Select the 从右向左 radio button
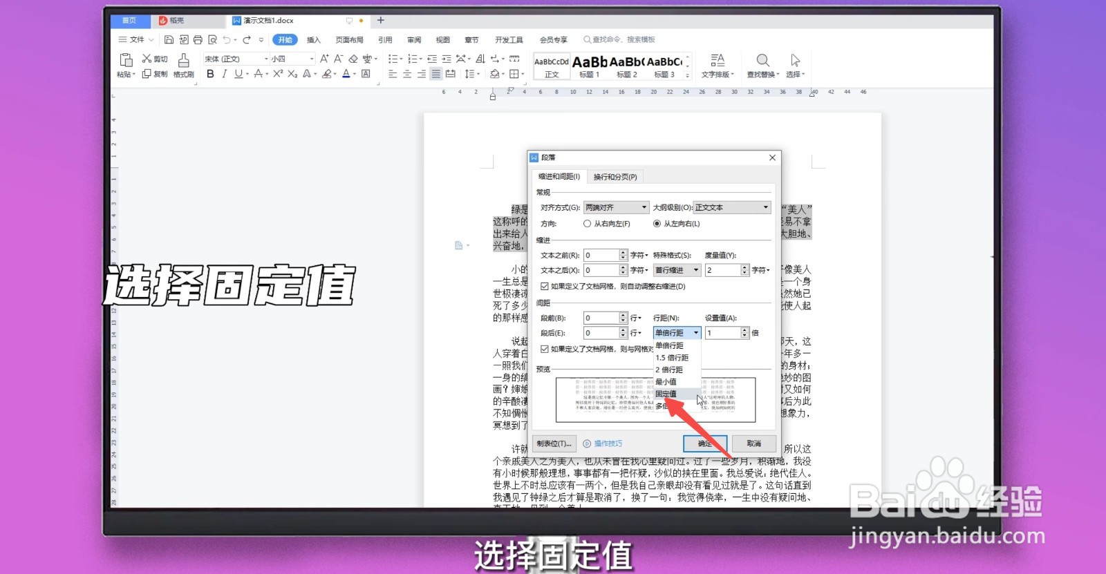The height and width of the screenshot is (574, 1106). (587, 224)
